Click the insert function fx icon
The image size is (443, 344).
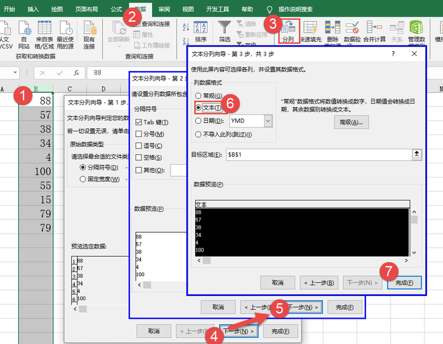click(76, 73)
